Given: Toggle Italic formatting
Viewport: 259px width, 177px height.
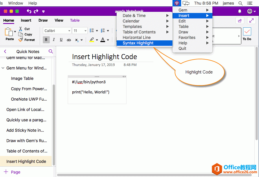Looking at the screenshot, I should tap(54, 40).
